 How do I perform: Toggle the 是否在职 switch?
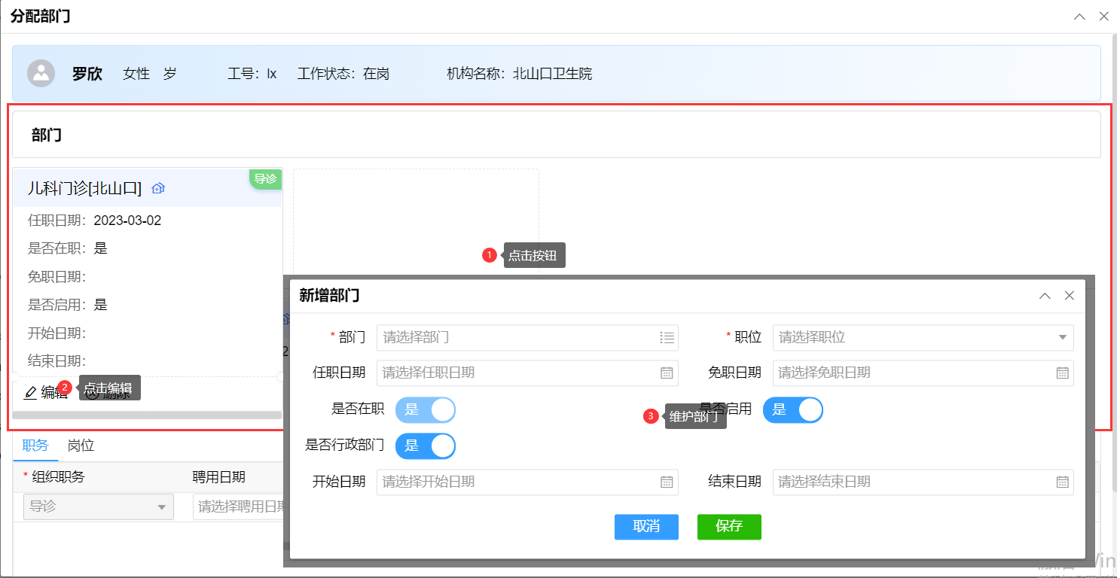point(426,410)
